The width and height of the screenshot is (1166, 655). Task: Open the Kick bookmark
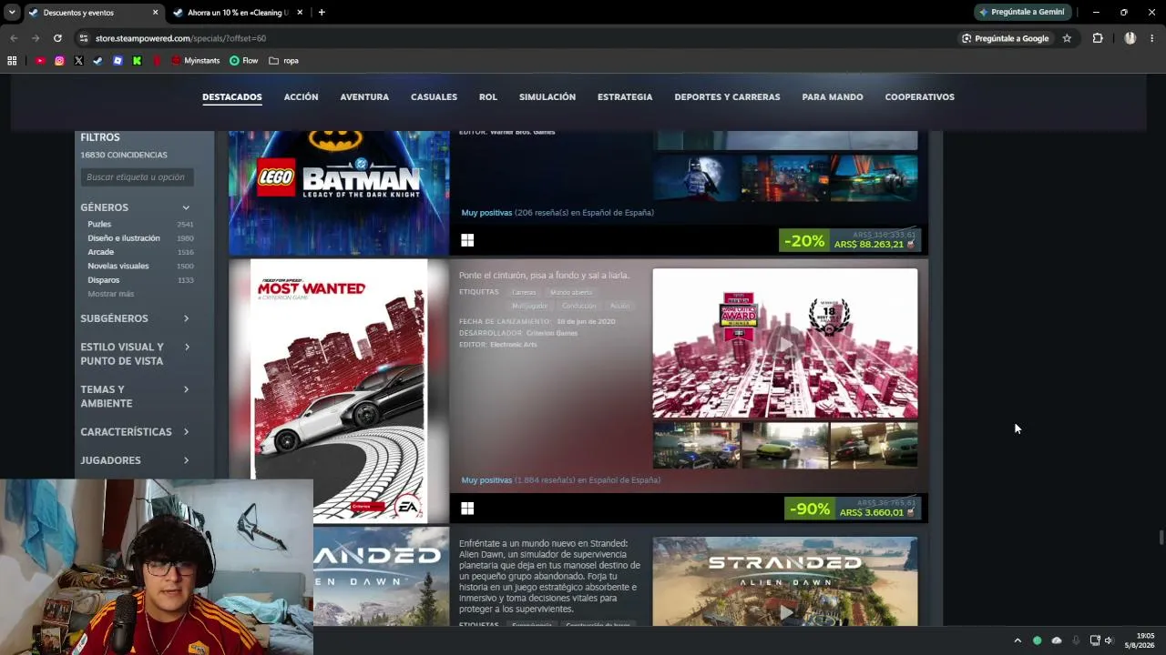pos(137,61)
